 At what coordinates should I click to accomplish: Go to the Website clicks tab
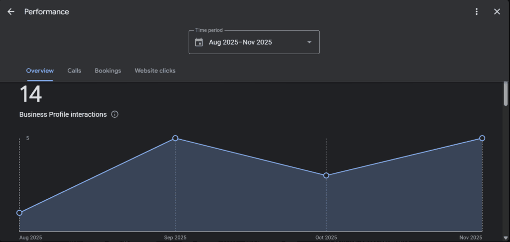pyautogui.click(x=155, y=71)
